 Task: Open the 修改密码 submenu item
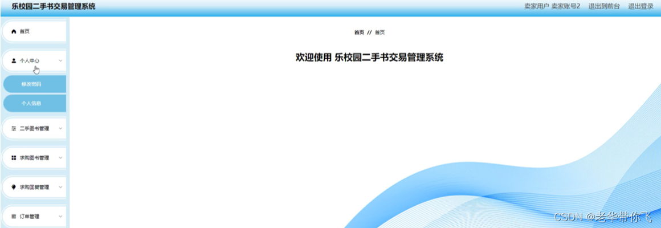coord(35,84)
